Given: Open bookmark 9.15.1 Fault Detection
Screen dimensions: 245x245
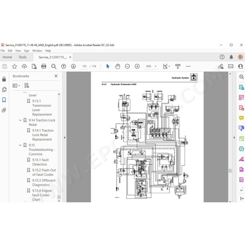Looking at the screenshot, I should pos(41,162).
